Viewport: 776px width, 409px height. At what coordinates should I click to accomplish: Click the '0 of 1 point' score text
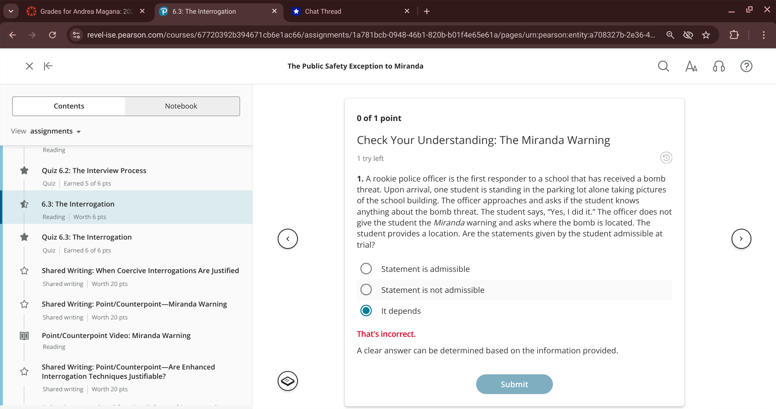pyautogui.click(x=379, y=118)
